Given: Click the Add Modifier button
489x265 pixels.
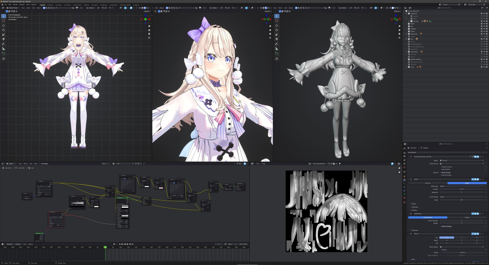Looking at the screenshot, I should pyautogui.click(x=447, y=153).
